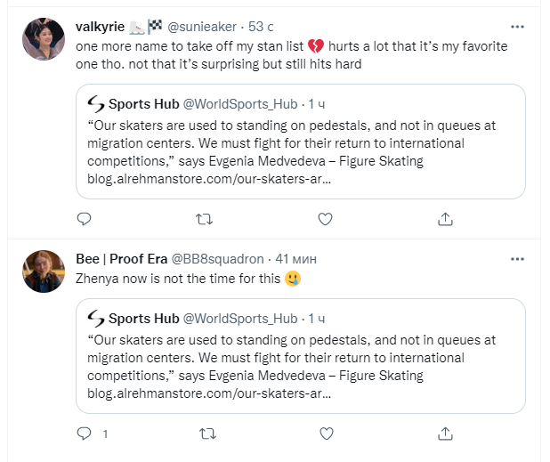Image resolution: width=550 pixels, height=462 pixels.
Task: Open more options for valkyrie's tweet
Action: click(x=517, y=26)
